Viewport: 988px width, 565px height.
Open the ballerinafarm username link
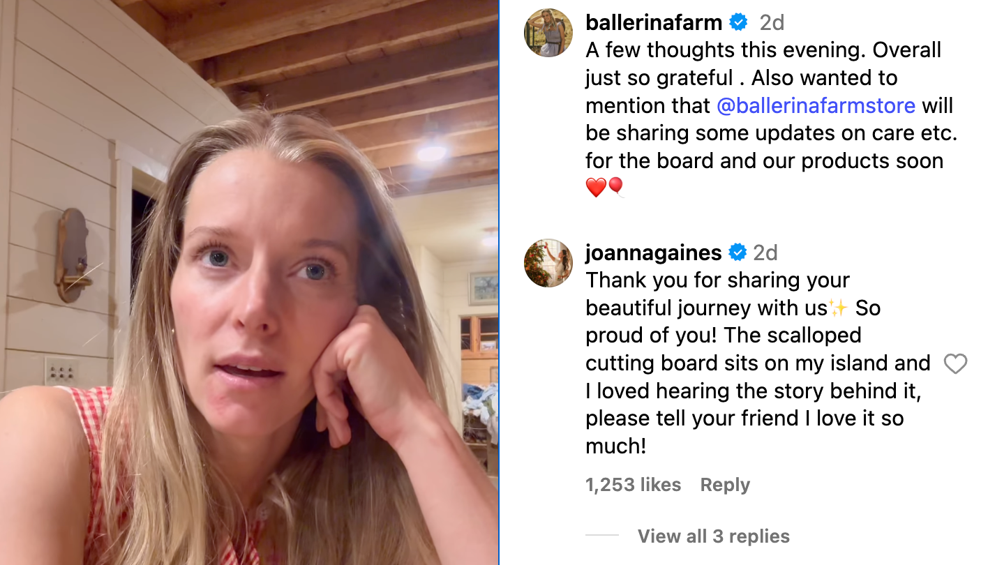pos(653,22)
